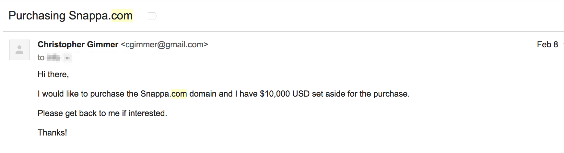Open the options arrow right of Feb 8
The width and height of the screenshot is (564, 153).
pyautogui.click(x=563, y=44)
